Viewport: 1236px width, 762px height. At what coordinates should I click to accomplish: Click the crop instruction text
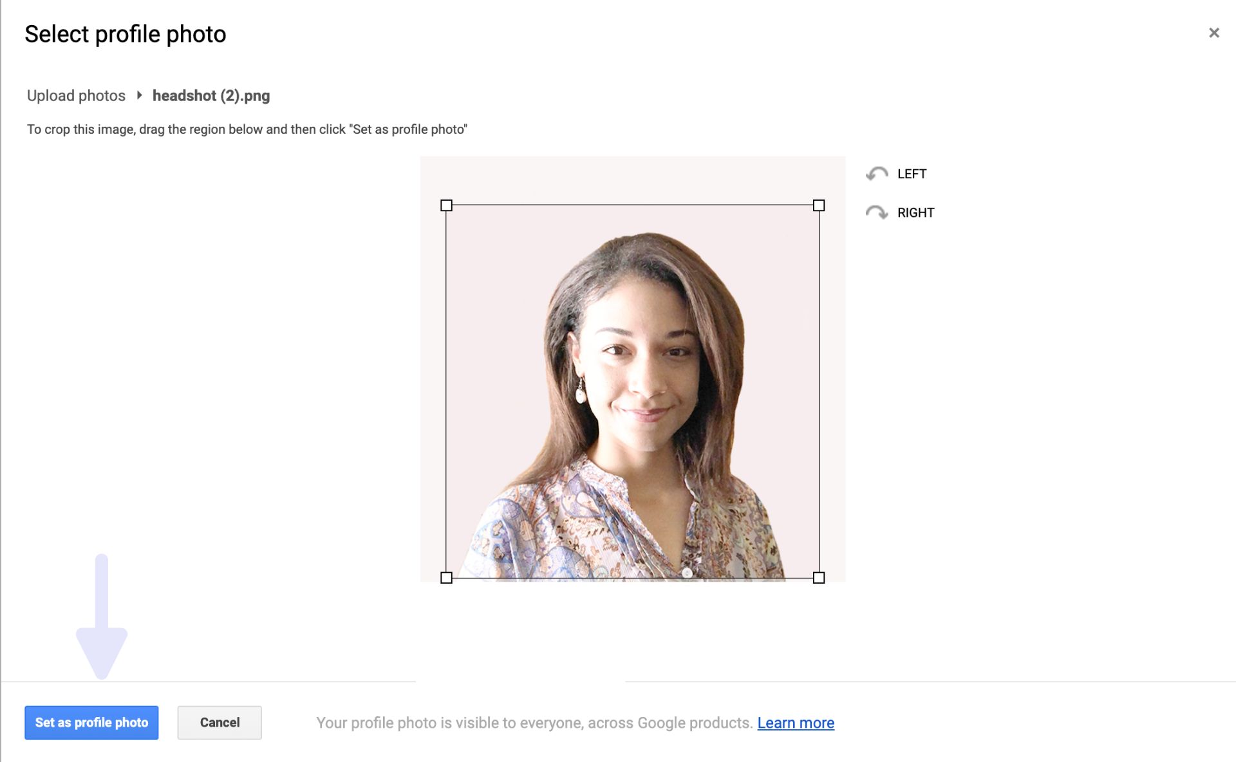coord(247,129)
